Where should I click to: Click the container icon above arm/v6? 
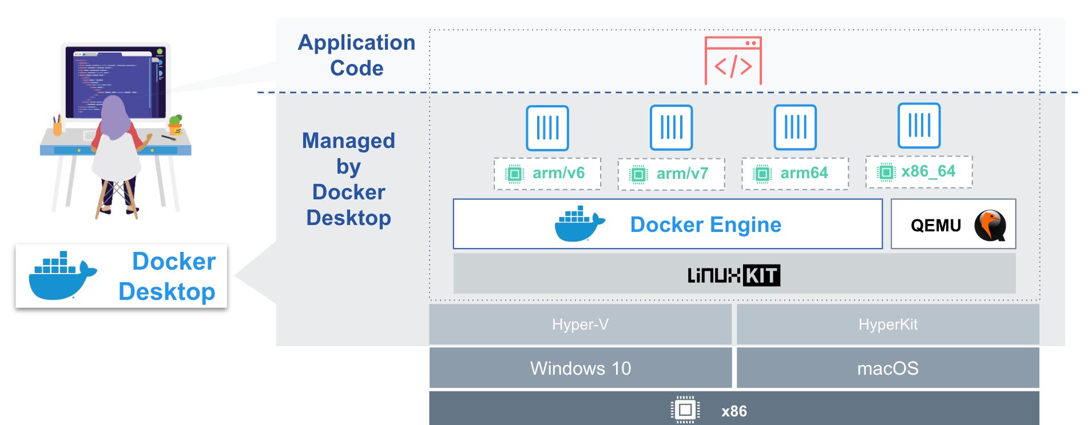click(547, 128)
